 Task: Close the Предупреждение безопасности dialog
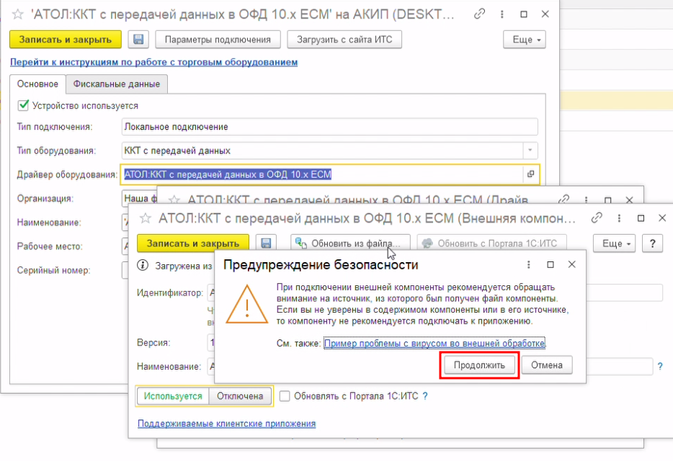tap(571, 265)
